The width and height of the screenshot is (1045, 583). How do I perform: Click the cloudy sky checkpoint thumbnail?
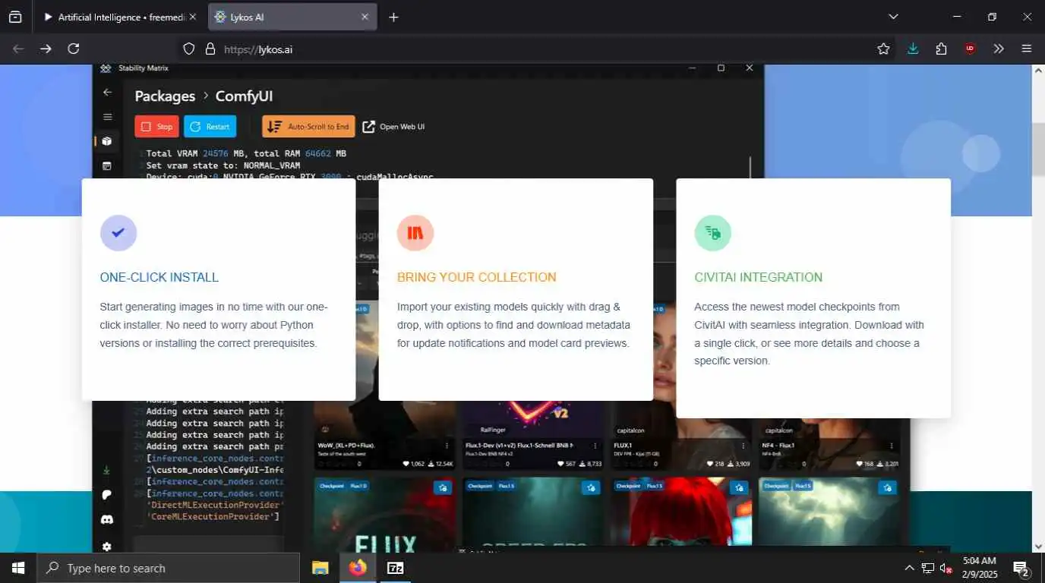pos(829,515)
